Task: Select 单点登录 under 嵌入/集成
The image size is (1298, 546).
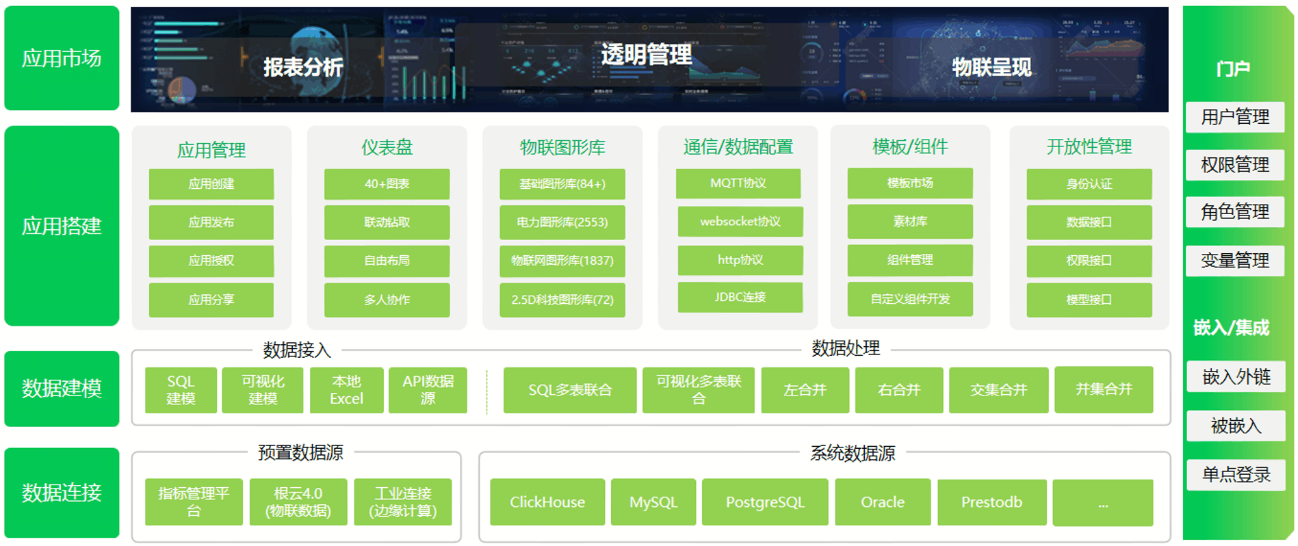Action: point(1235,475)
